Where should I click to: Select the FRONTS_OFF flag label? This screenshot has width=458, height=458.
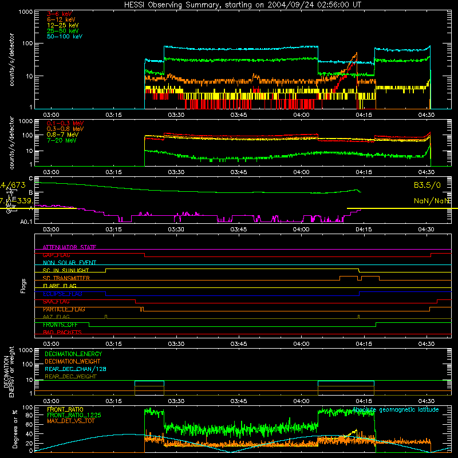60,325
